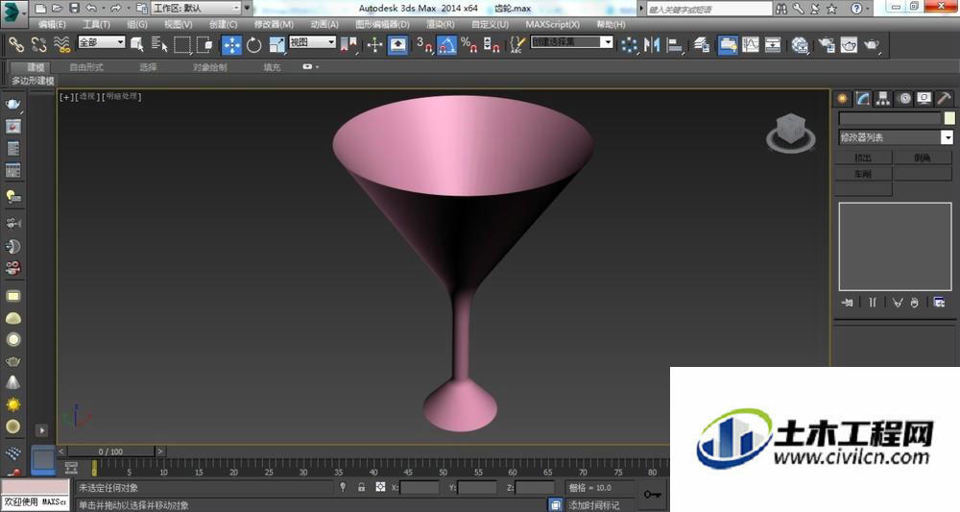
Task: Click the Mirror tool icon
Action: click(652, 45)
